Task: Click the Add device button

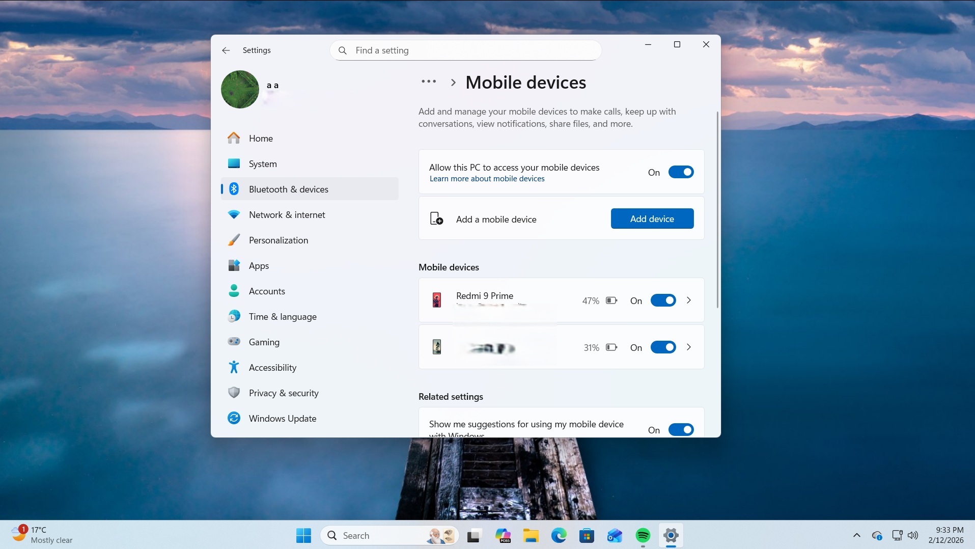Action: [652, 218]
